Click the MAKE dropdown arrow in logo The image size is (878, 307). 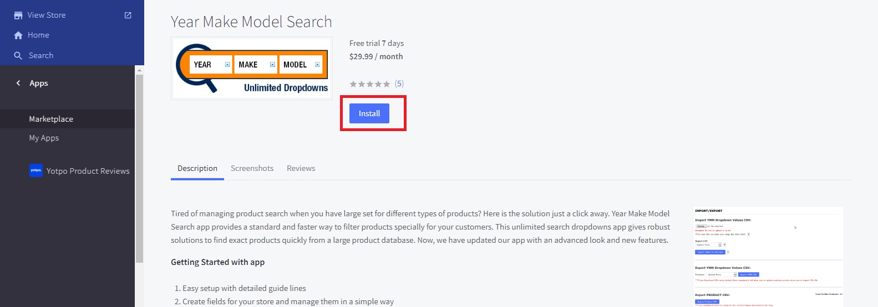click(272, 65)
